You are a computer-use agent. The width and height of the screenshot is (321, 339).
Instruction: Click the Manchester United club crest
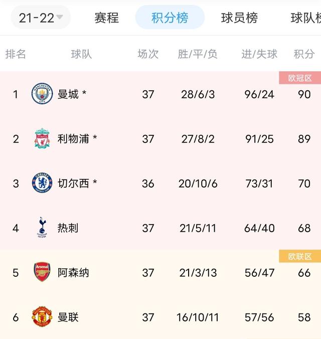click(42, 317)
